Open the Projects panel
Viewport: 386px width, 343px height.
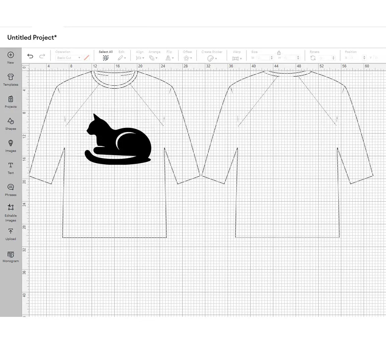[x=11, y=102]
